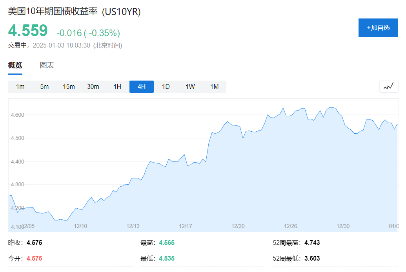Switch to the 概览 tab
Viewport: 406px width, 272px height.
pyautogui.click(x=15, y=65)
